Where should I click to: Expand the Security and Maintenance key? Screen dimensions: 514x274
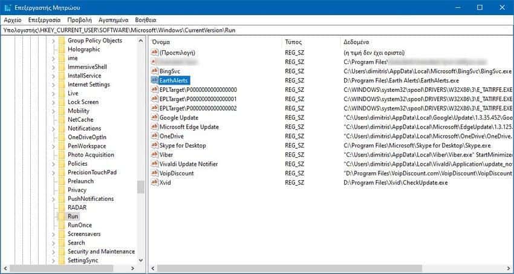point(53,252)
